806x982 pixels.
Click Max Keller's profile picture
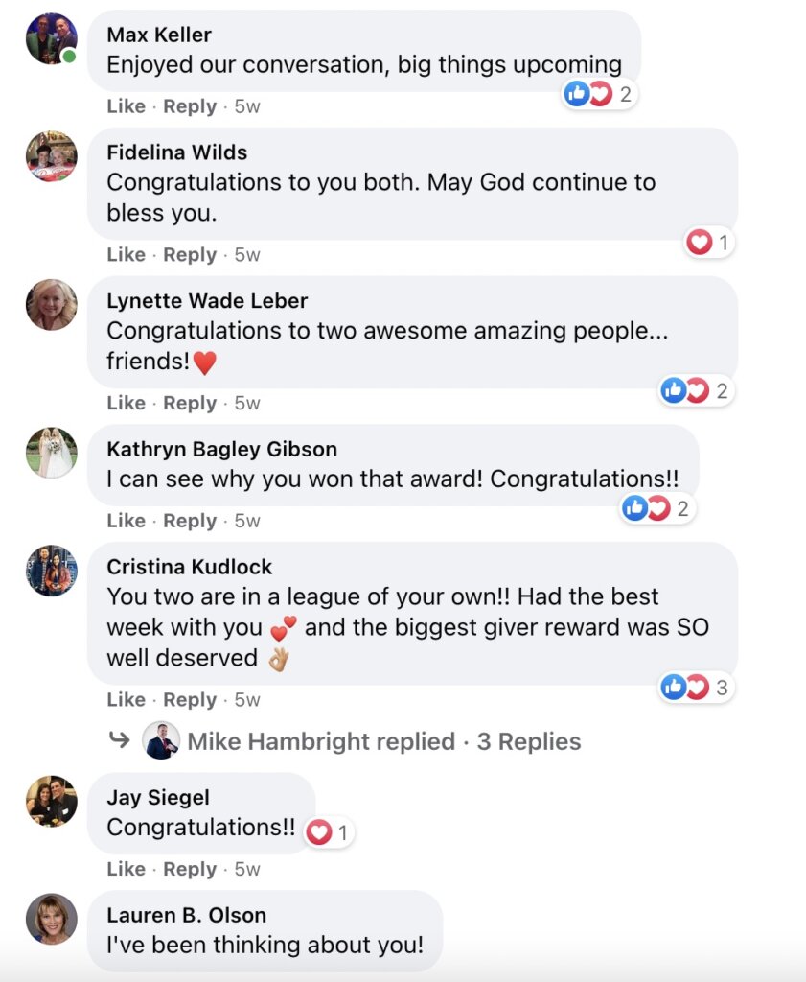[51, 39]
